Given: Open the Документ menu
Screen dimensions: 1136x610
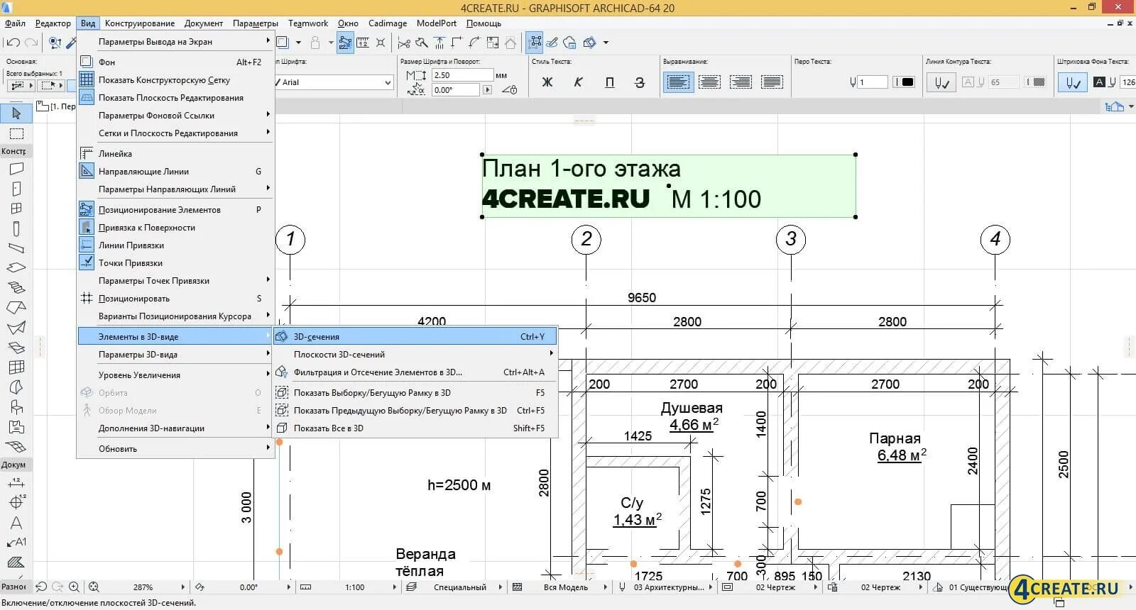Looking at the screenshot, I should (204, 23).
